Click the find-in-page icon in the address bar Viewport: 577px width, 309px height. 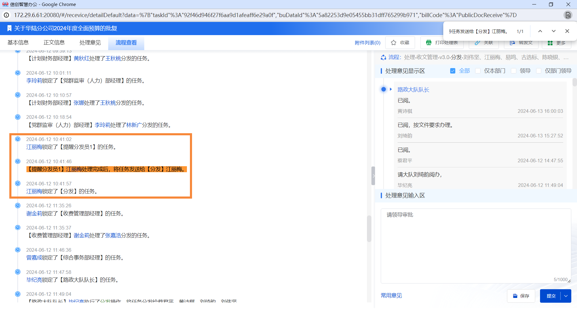[568, 15]
